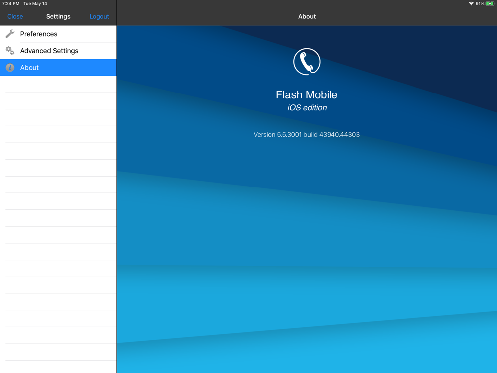
Task: Click the About info icon
Action: 10,68
